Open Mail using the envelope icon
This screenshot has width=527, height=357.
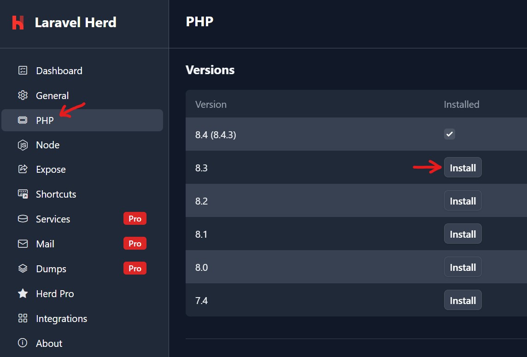[x=22, y=244]
